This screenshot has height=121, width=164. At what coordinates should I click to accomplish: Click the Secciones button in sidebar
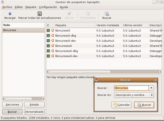[x=12, y=105]
